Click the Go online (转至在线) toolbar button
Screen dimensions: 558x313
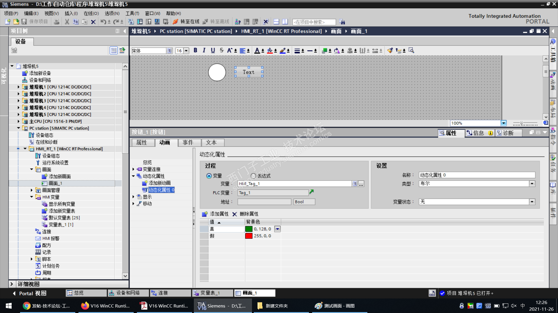coord(186,22)
